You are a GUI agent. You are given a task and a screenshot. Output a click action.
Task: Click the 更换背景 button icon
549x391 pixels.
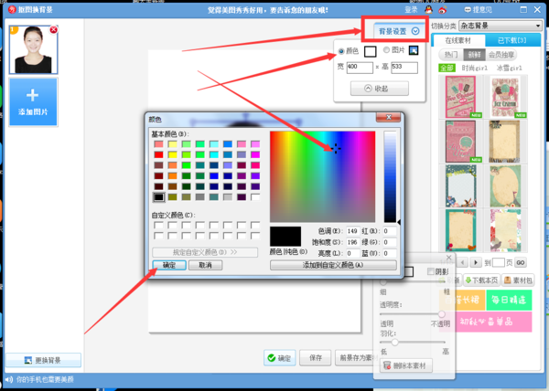tap(28, 360)
